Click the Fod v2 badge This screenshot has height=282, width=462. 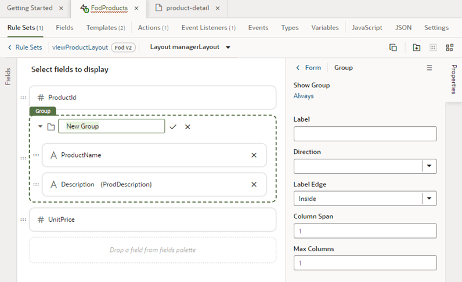123,47
